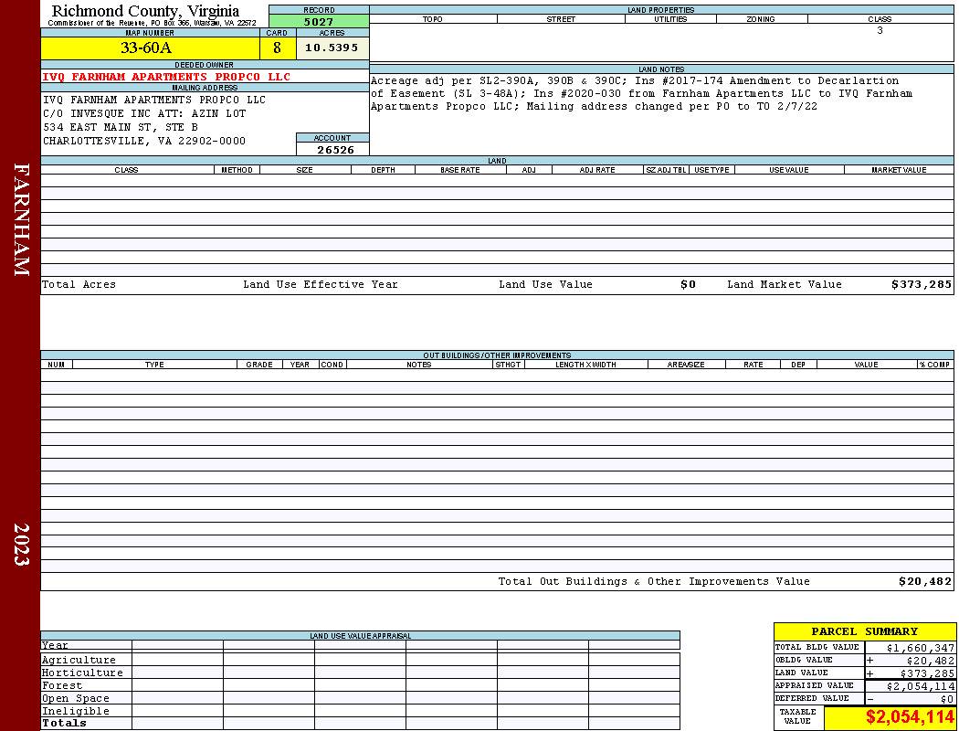Screen dimensions: 959x731
Task: Click the Totals row label
Action: click(64, 724)
